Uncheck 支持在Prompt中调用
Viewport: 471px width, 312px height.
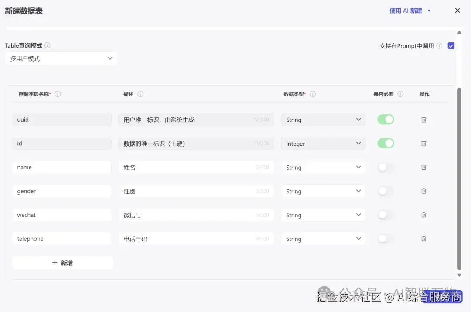[x=451, y=45]
